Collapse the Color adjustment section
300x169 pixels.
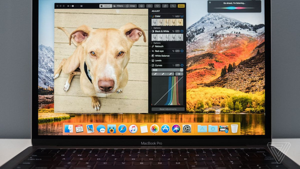click(150, 16)
